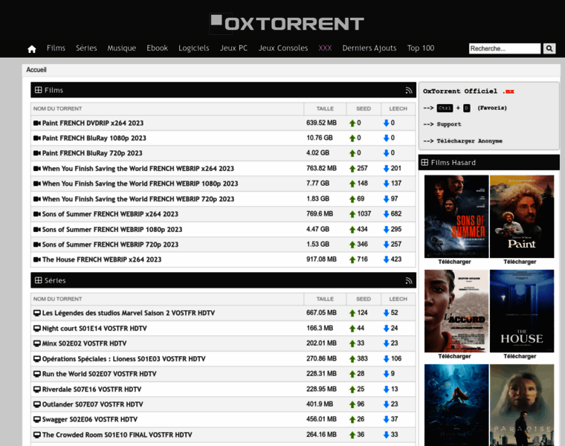Click the 639.52 MB size cell
565x446 pixels.
coord(321,123)
